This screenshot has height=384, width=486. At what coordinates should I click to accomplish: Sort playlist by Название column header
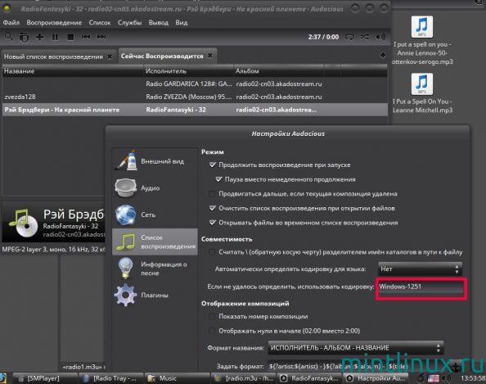pos(73,71)
